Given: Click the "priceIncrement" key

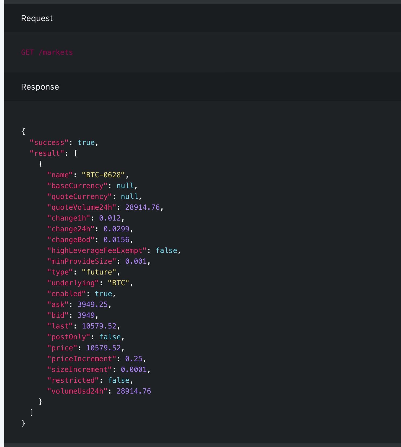Looking at the screenshot, I should click(81, 359).
